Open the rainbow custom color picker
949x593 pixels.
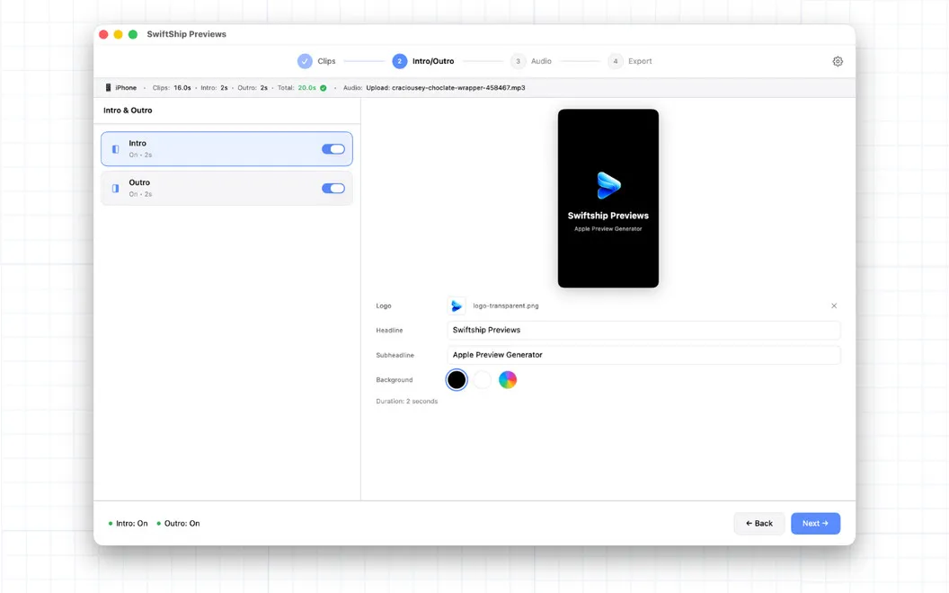[x=508, y=380]
